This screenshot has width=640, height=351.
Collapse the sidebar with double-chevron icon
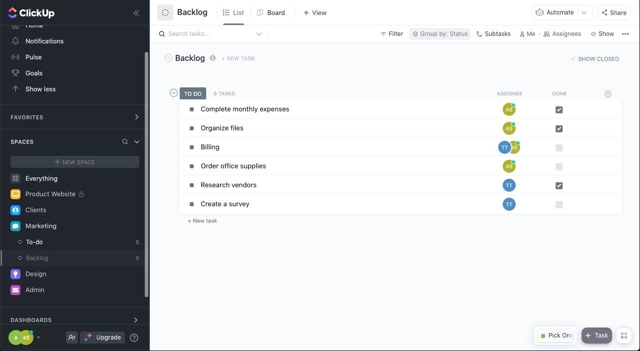136,13
